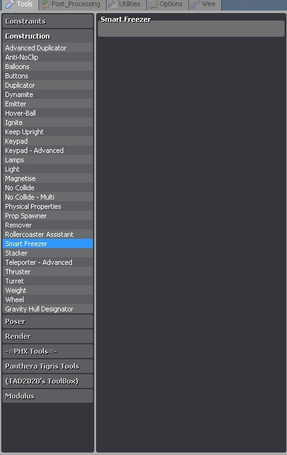The image size is (287, 455).
Task: Select the Rollercoaster Assistant tool
Action: click(x=48, y=234)
